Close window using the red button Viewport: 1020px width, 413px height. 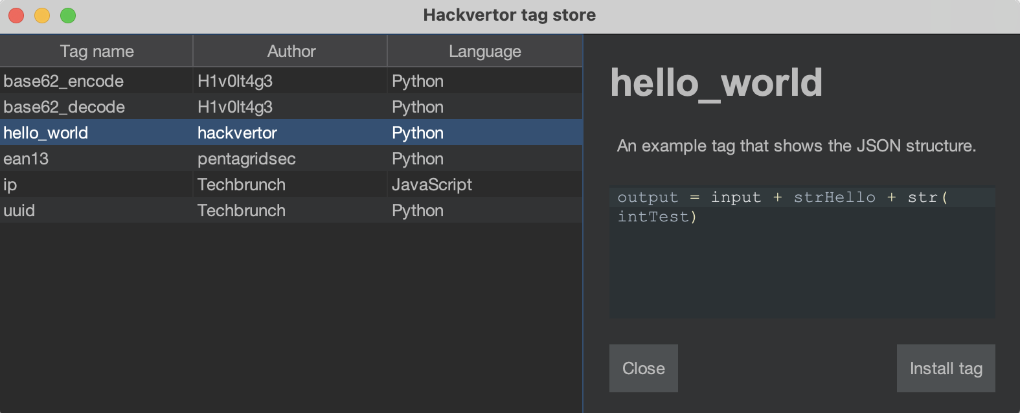[16, 16]
